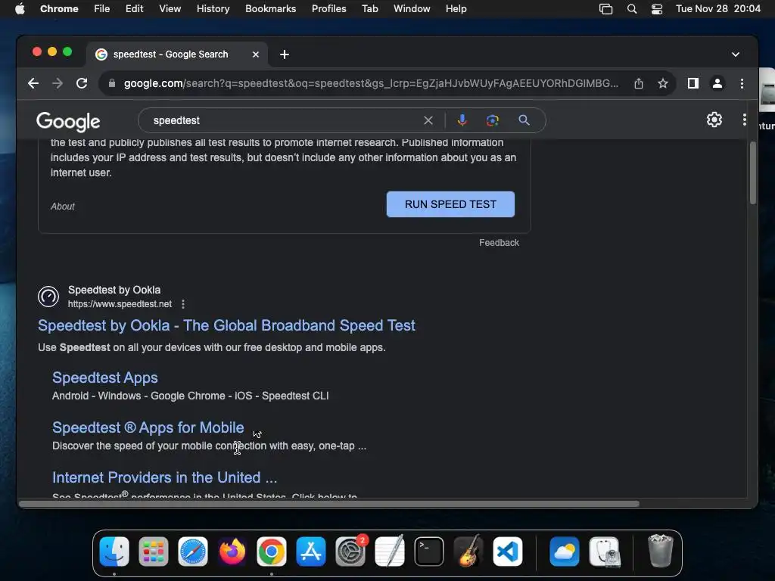Open the Chrome profile avatar
Screen dimensions: 775x581
(717, 83)
